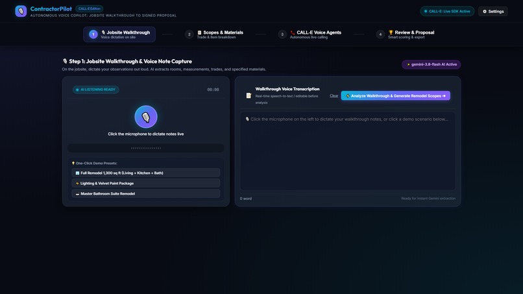Click the step number 4 circle
The height and width of the screenshot is (294, 523).
pos(380,34)
